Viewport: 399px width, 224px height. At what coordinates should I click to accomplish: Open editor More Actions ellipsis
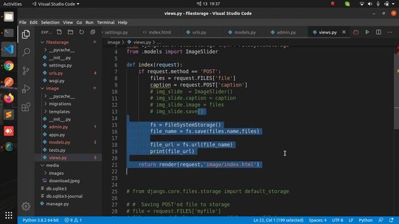[390, 32]
